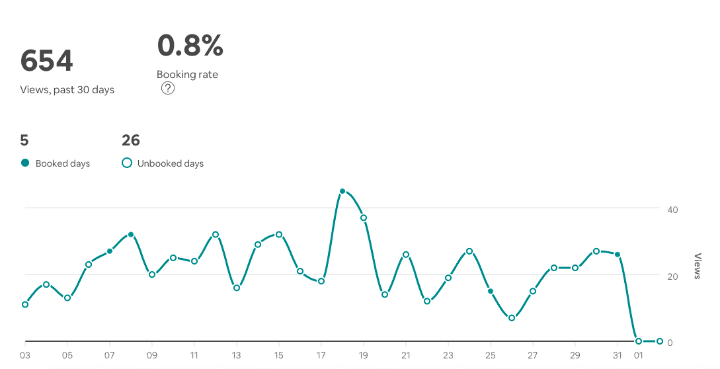Click the 0.8% booking rate value
This screenshot has width=720, height=369.
(x=190, y=46)
